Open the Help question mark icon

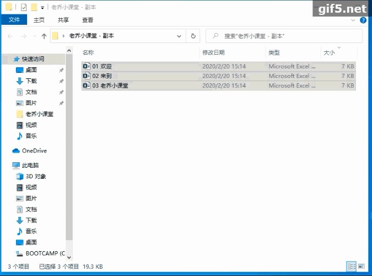tap(363, 20)
